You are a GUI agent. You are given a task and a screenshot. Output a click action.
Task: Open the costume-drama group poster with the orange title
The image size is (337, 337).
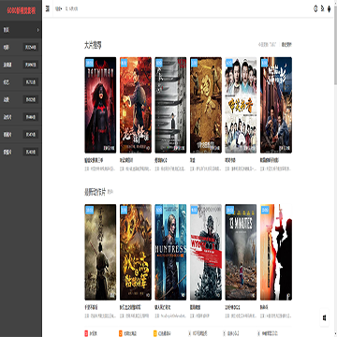[x=241, y=105]
